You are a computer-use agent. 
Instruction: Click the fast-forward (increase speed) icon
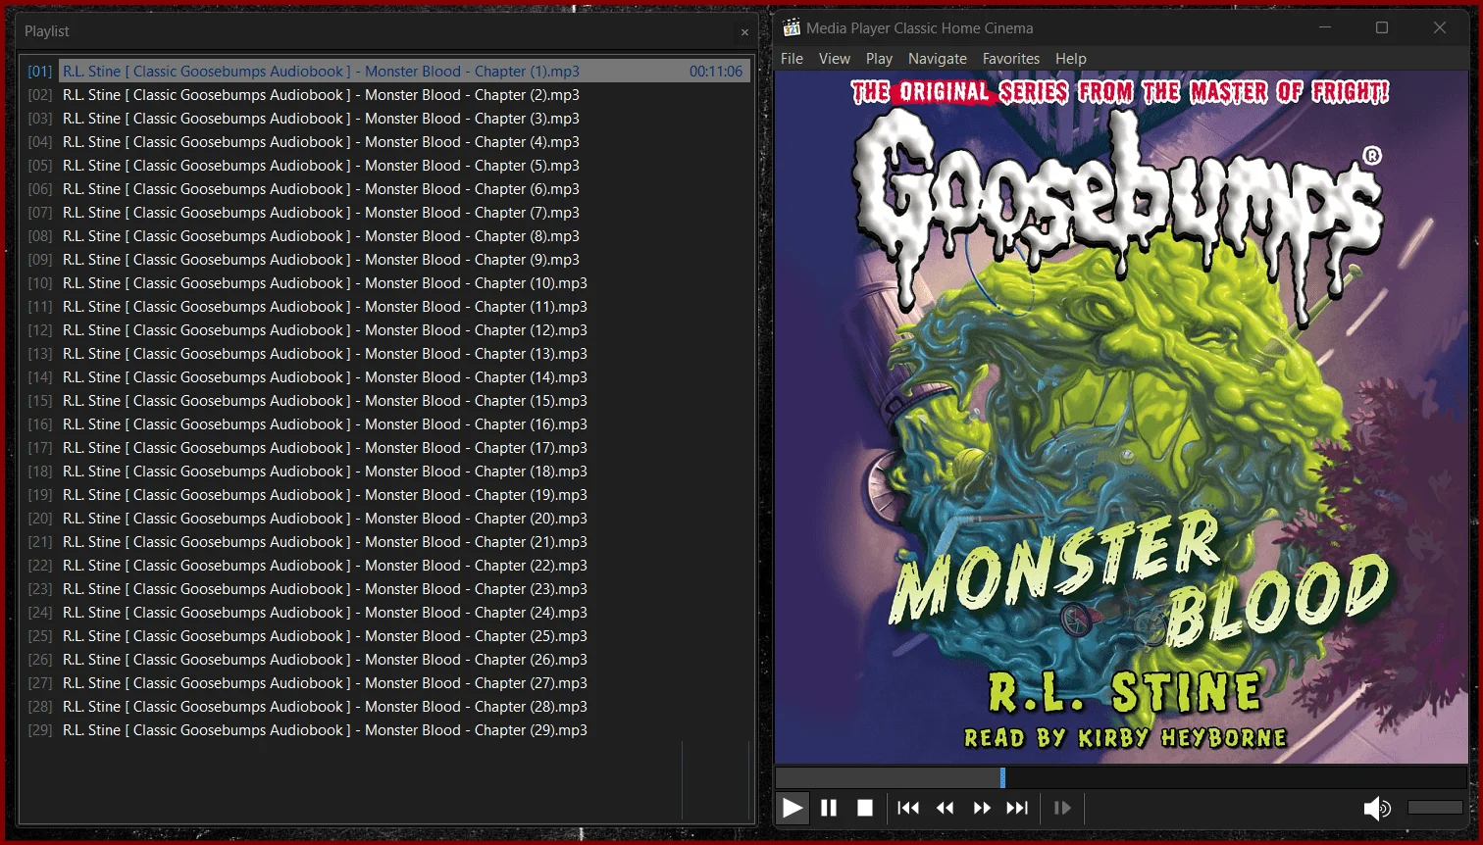point(981,808)
